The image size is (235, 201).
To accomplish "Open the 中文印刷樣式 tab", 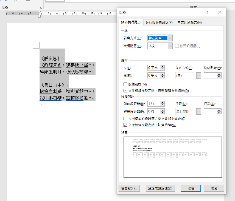I will 189,22.
